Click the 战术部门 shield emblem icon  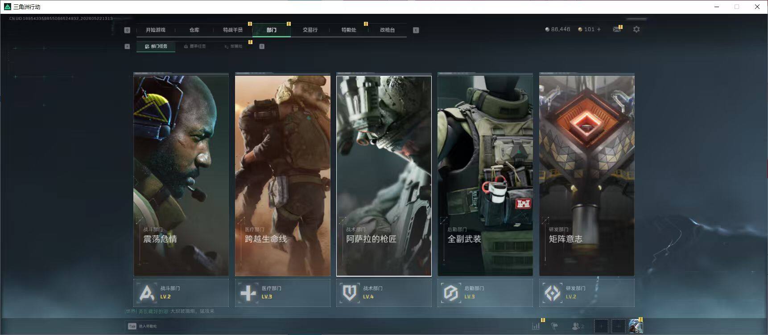click(x=349, y=293)
